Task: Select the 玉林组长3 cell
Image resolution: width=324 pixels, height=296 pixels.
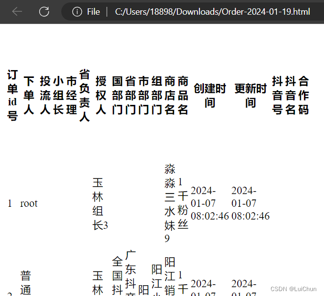Action: pyautogui.click(x=100, y=203)
